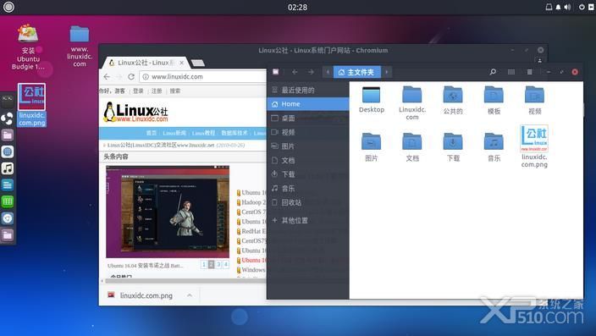Click the 搜索 link on the webpage
Screen dimensions: 596x336
[175, 91]
